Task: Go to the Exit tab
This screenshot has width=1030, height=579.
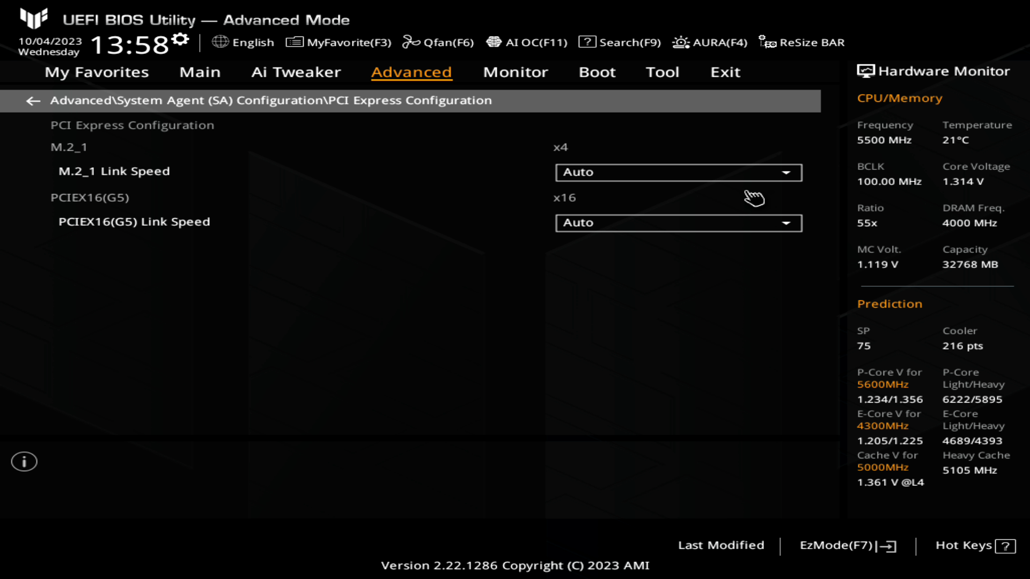Action: 725,72
